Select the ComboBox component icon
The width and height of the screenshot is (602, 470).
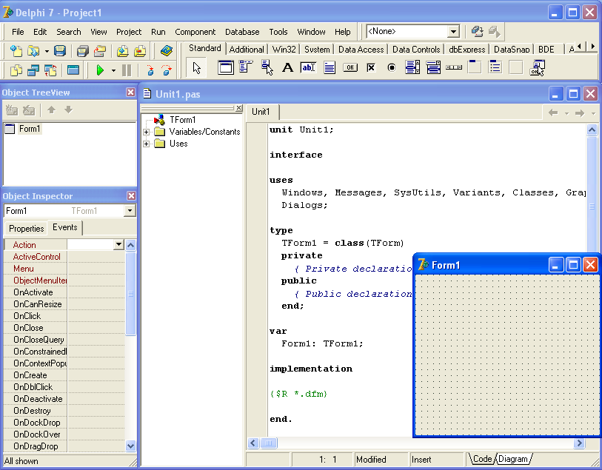click(433, 68)
